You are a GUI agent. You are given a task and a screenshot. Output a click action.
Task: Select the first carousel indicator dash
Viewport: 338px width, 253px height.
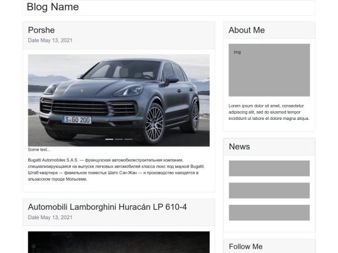point(109,139)
